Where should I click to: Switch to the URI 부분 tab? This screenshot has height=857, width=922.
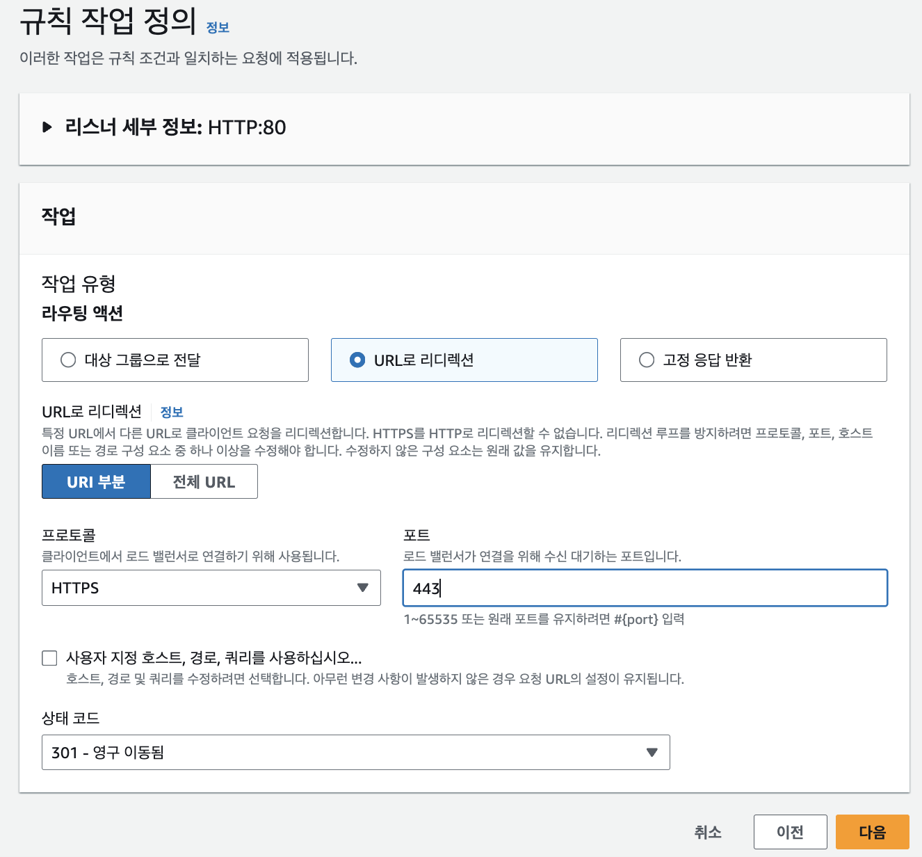pos(96,481)
